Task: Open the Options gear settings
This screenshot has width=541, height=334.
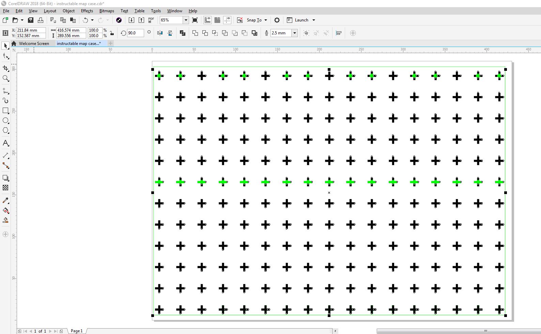Action: pyautogui.click(x=277, y=20)
